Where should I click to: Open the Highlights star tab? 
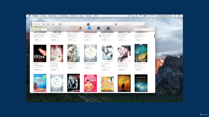80,29
